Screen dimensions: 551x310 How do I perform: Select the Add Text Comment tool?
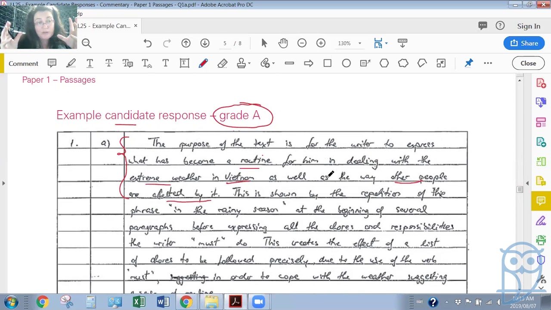(166, 63)
